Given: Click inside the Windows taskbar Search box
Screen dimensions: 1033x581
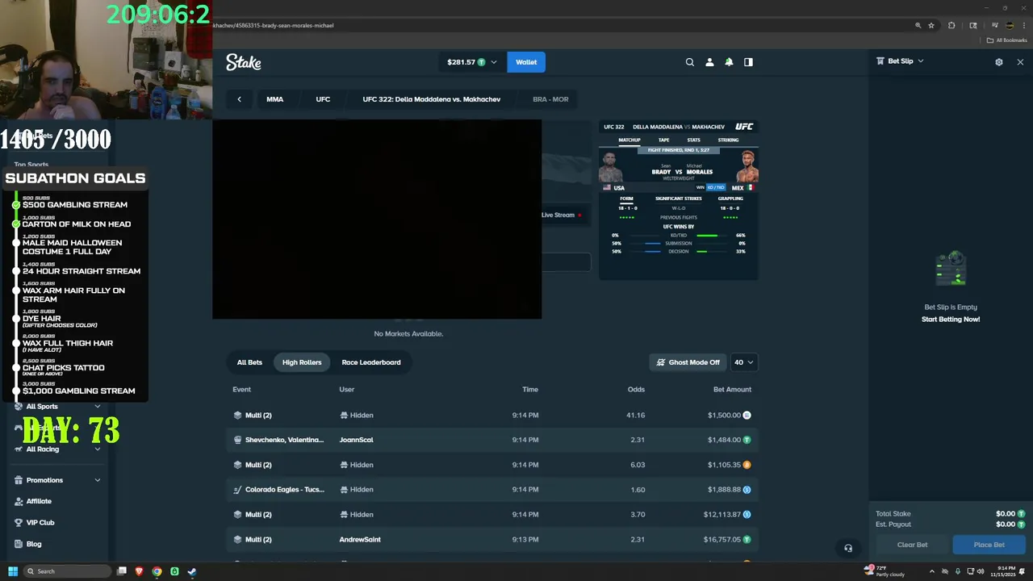Looking at the screenshot, I should [67, 571].
